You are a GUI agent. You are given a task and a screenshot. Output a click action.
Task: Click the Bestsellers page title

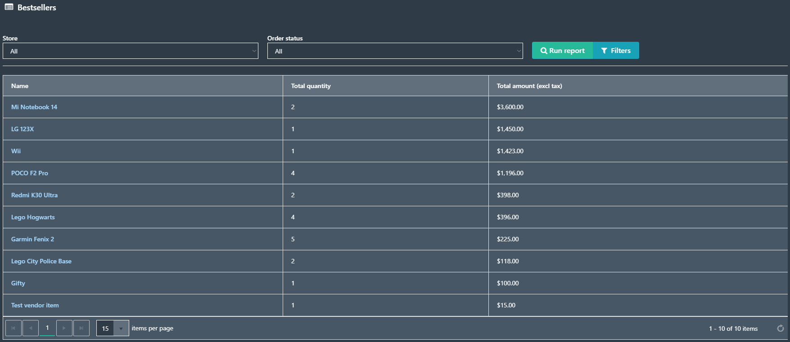[37, 8]
